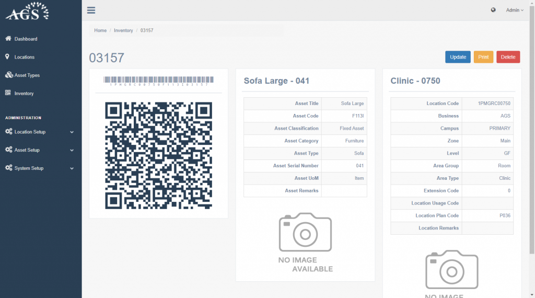Click the System Setup gears icon
This screenshot has height=298, width=535.
click(x=9, y=168)
